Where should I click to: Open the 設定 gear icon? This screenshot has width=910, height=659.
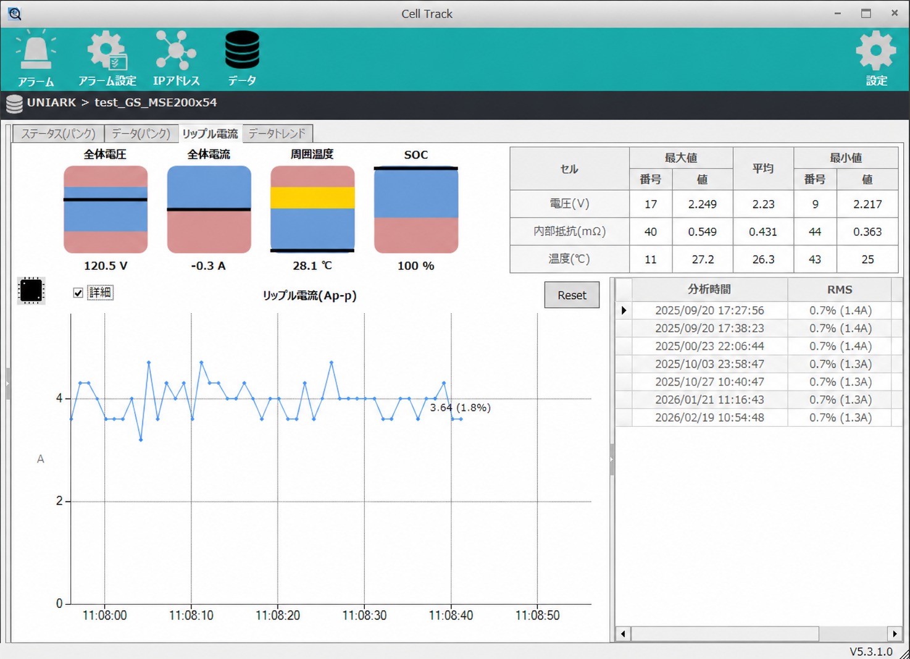click(876, 58)
